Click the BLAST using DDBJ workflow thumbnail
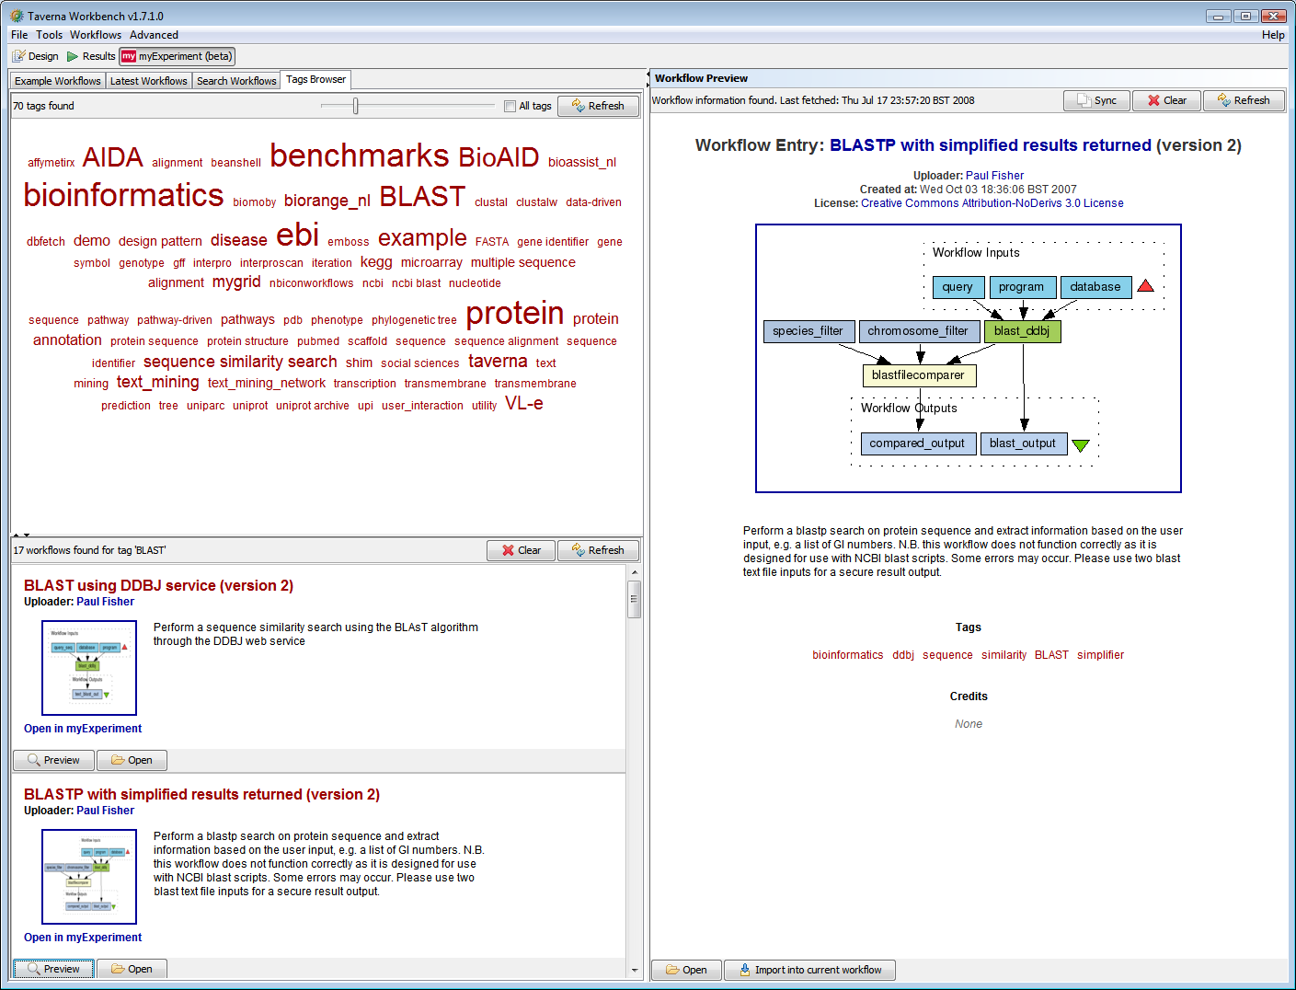The width and height of the screenshot is (1296, 990). [89, 668]
